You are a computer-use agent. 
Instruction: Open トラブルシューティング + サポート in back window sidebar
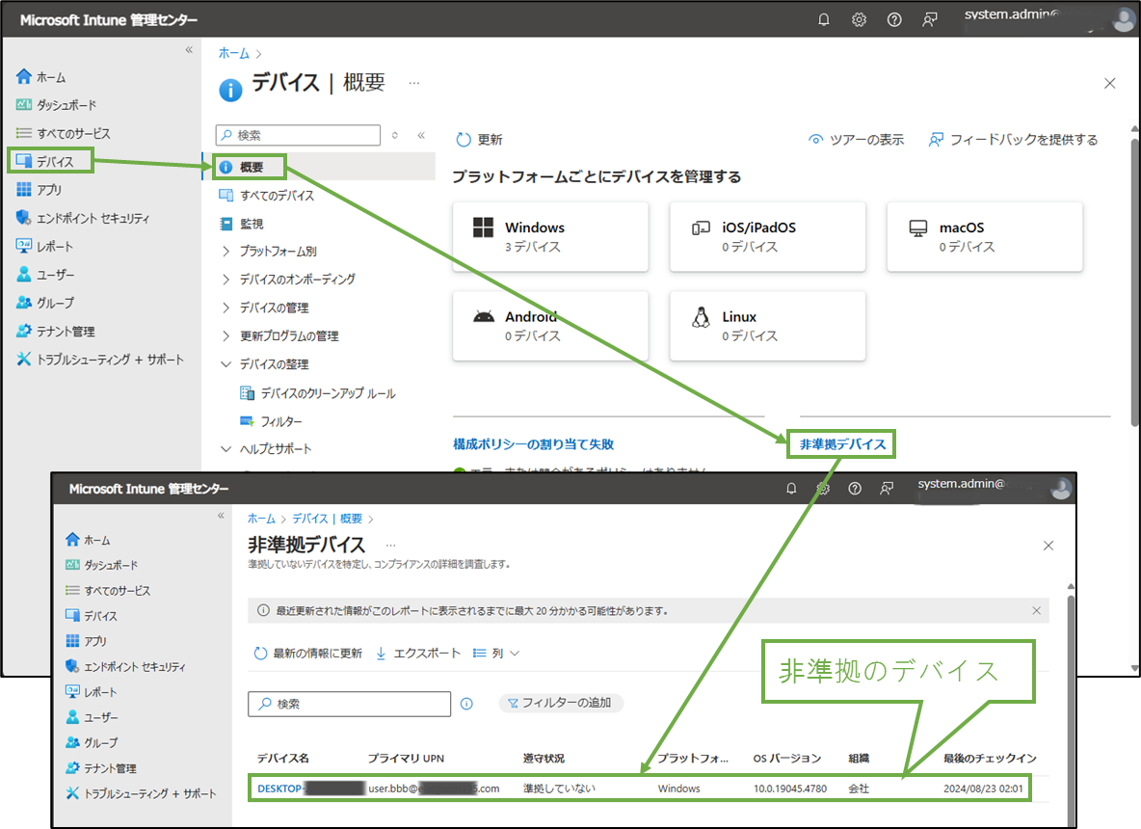100,359
